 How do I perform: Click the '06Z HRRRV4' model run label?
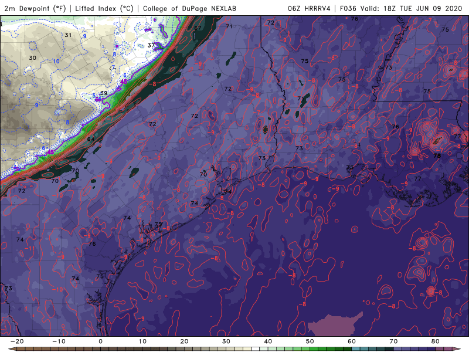pos(309,8)
